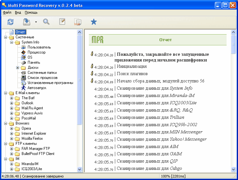Click the report pane scroll-down arrow
The image size is (238, 180).
point(233,170)
